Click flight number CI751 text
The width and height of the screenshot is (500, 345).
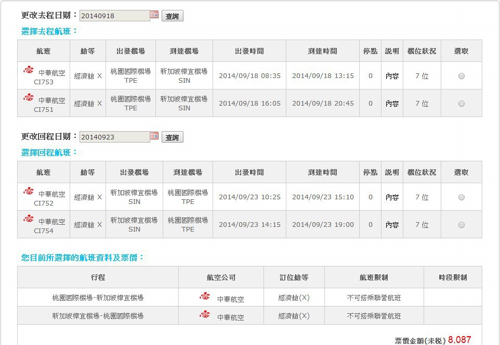[x=44, y=110]
